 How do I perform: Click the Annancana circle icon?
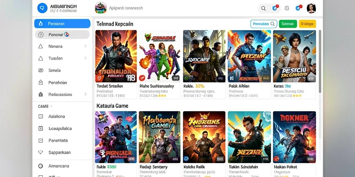[41, 166]
